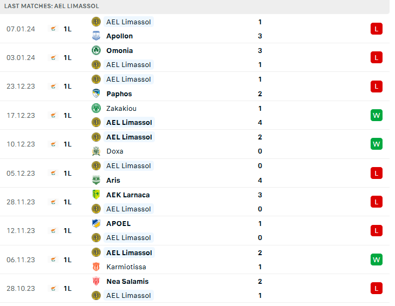Click the Karmiotissa team crest
Screen dimensions: 395x306
pos(96,267)
